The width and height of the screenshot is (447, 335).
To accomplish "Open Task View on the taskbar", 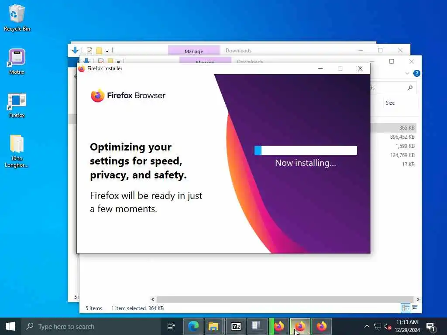I will [171, 326].
